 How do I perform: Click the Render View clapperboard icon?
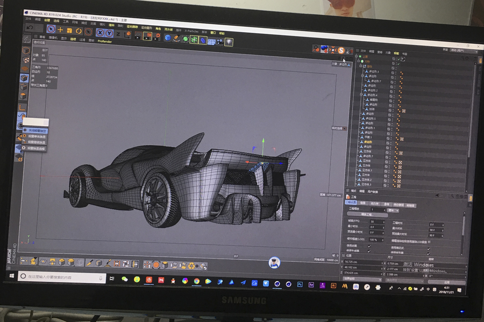(x=138, y=36)
